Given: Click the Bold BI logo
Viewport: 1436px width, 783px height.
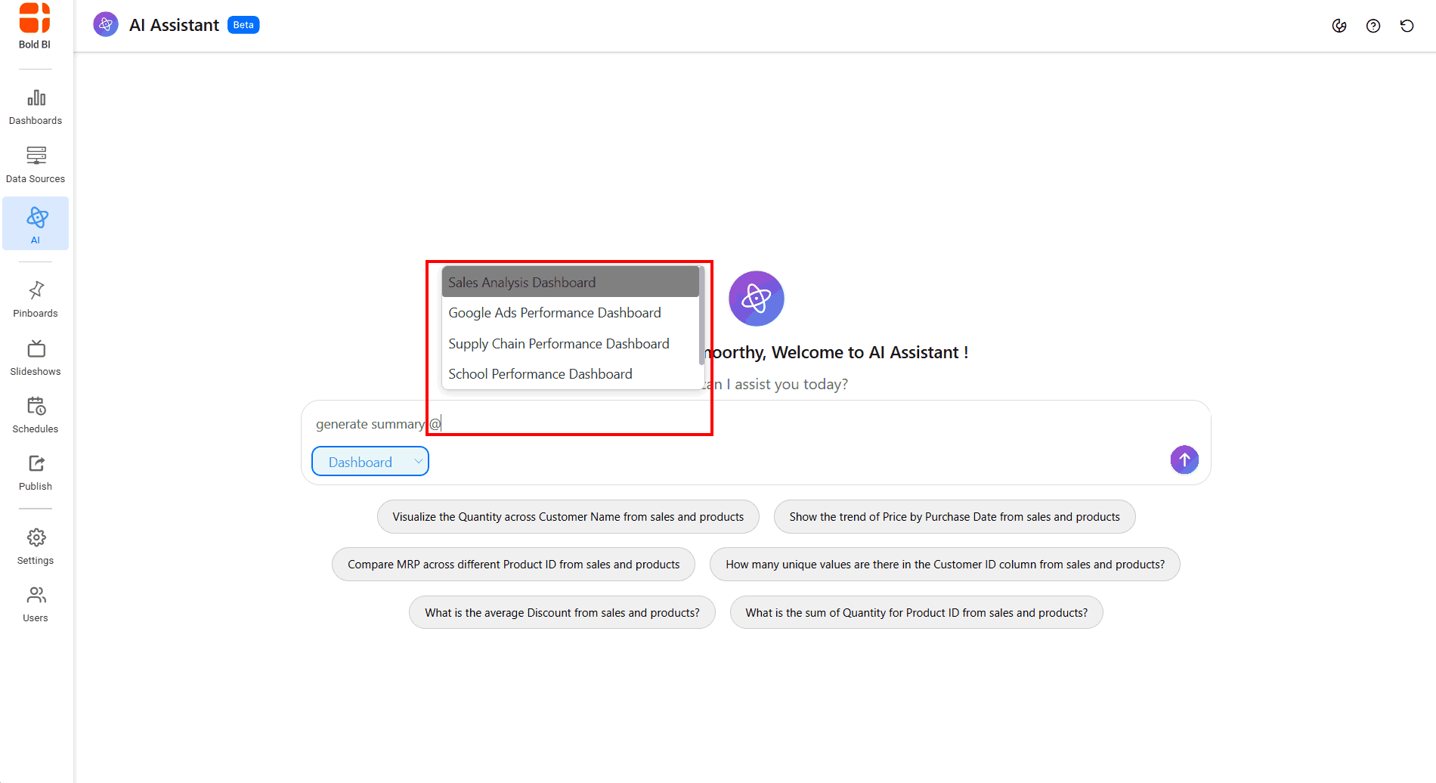Looking at the screenshot, I should click(35, 26).
